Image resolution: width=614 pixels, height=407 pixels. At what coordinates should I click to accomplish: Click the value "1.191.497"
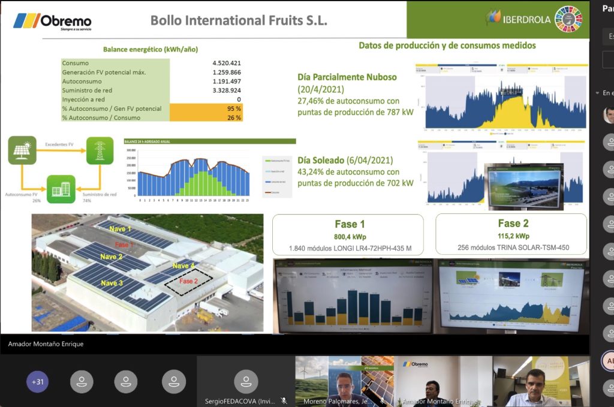pyautogui.click(x=227, y=82)
